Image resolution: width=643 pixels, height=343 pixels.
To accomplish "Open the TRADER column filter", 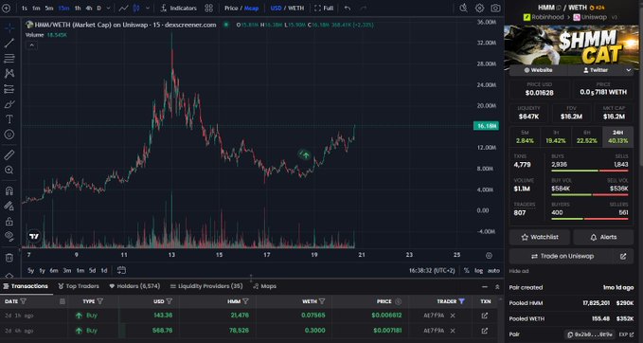I will pos(462,301).
